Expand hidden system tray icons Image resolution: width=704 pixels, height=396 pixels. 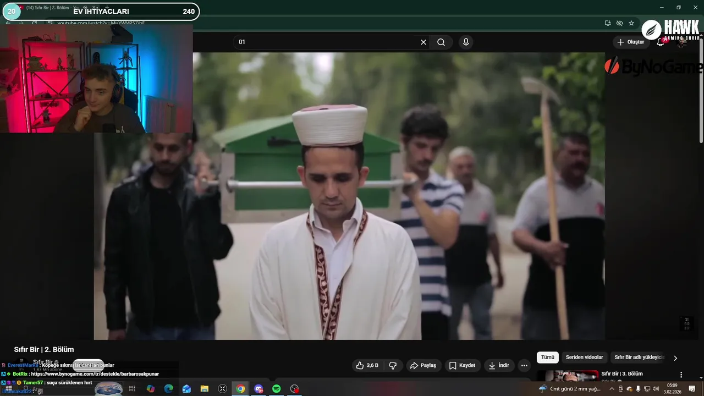click(612, 389)
